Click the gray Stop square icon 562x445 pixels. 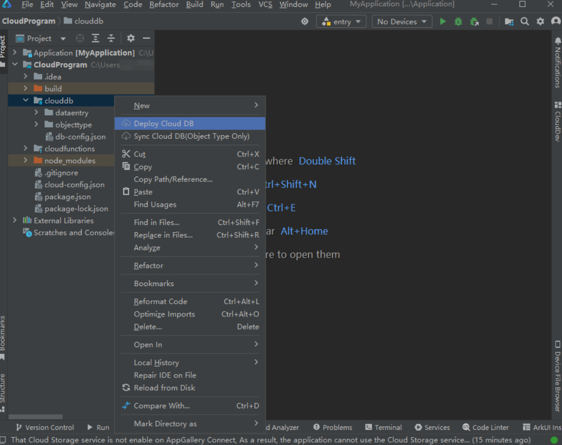pos(489,22)
